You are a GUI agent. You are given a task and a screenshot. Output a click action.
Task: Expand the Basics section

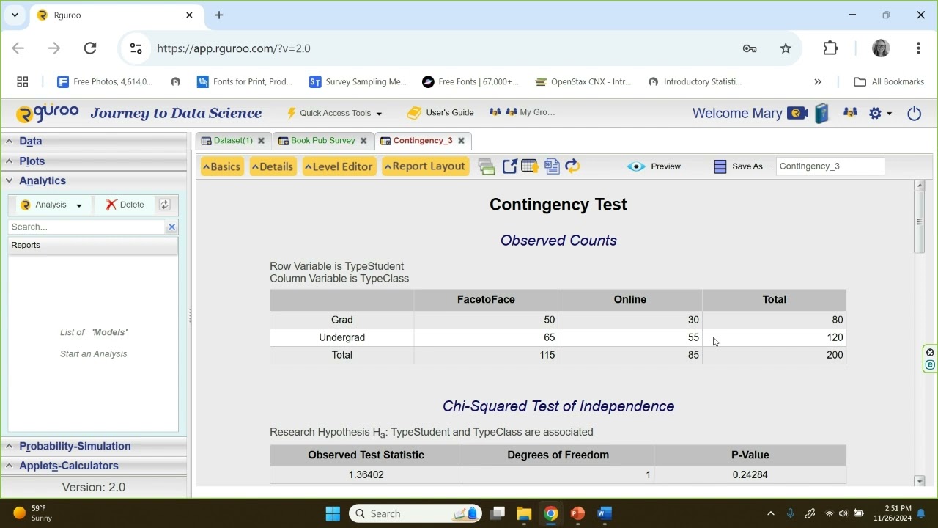click(221, 166)
